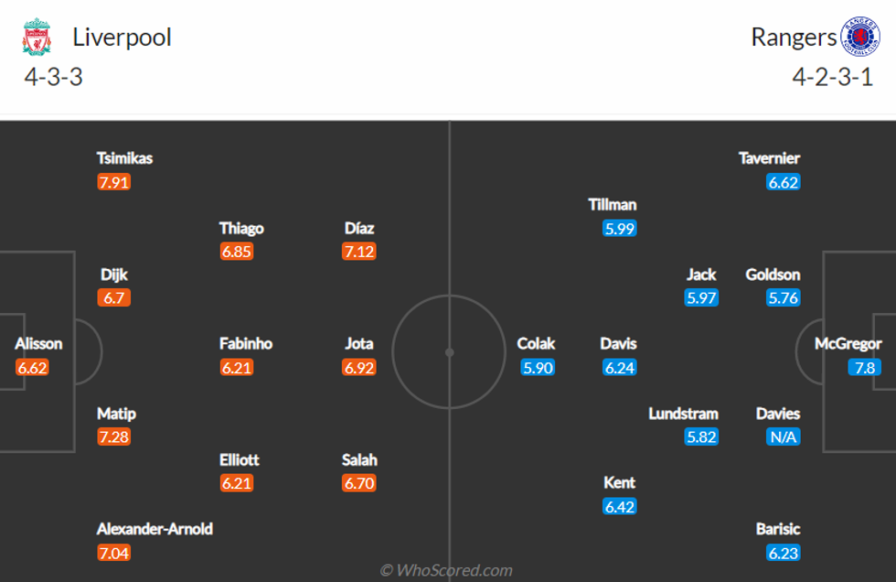The width and height of the screenshot is (896, 582).
Task: Open the Liverpool team name link
Action: pyautogui.click(x=122, y=38)
